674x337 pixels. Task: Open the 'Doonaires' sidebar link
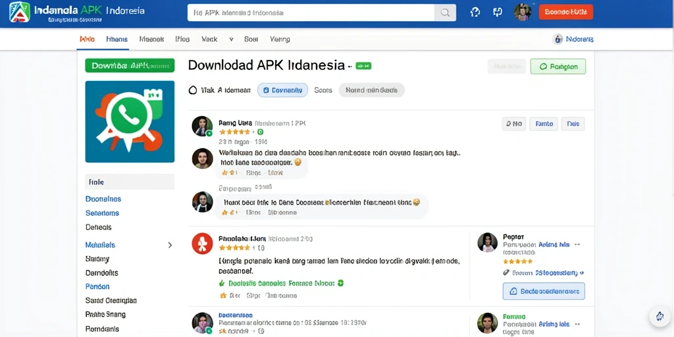[103, 199]
